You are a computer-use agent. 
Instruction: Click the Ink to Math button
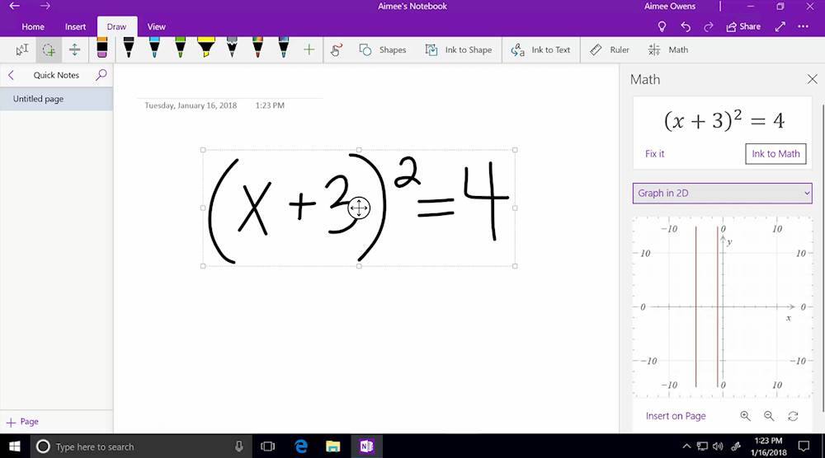coord(775,154)
